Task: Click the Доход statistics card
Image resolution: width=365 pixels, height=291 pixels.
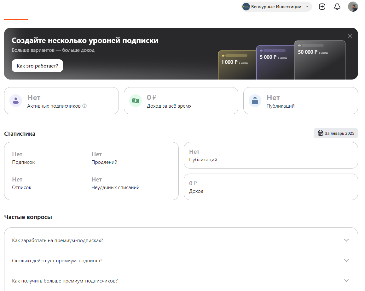Action: [x=271, y=187]
